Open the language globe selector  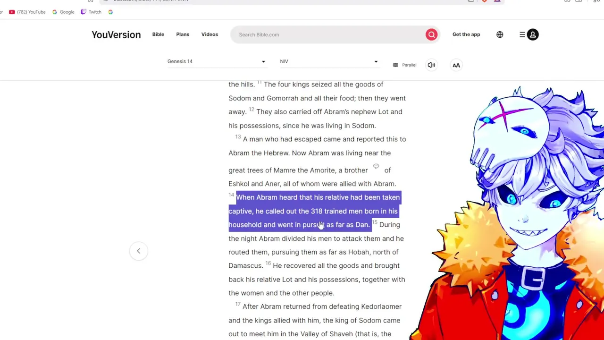click(x=500, y=34)
